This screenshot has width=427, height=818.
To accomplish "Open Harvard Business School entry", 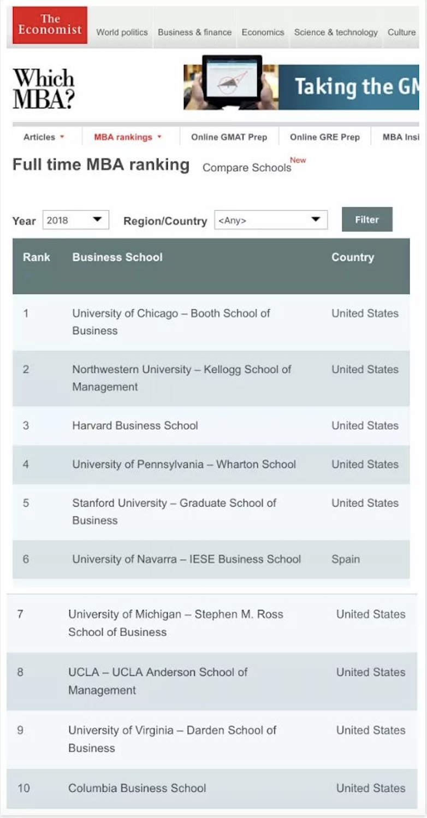I will 135,425.
